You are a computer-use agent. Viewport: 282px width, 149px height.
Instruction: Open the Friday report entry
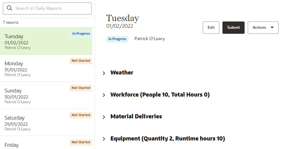point(46,143)
